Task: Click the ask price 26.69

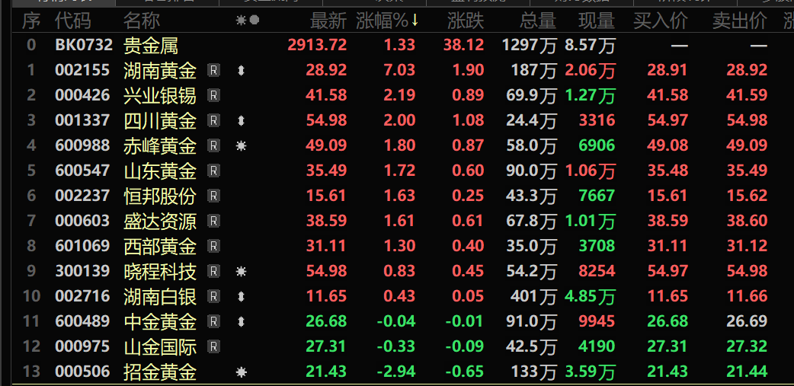Action: click(x=747, y=321)
